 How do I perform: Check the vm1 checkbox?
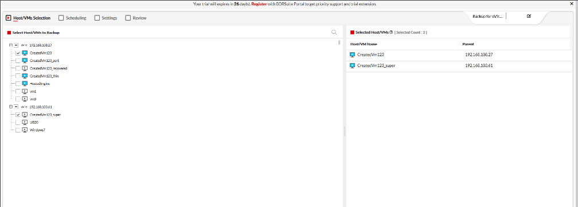click(x=18, y=91)
